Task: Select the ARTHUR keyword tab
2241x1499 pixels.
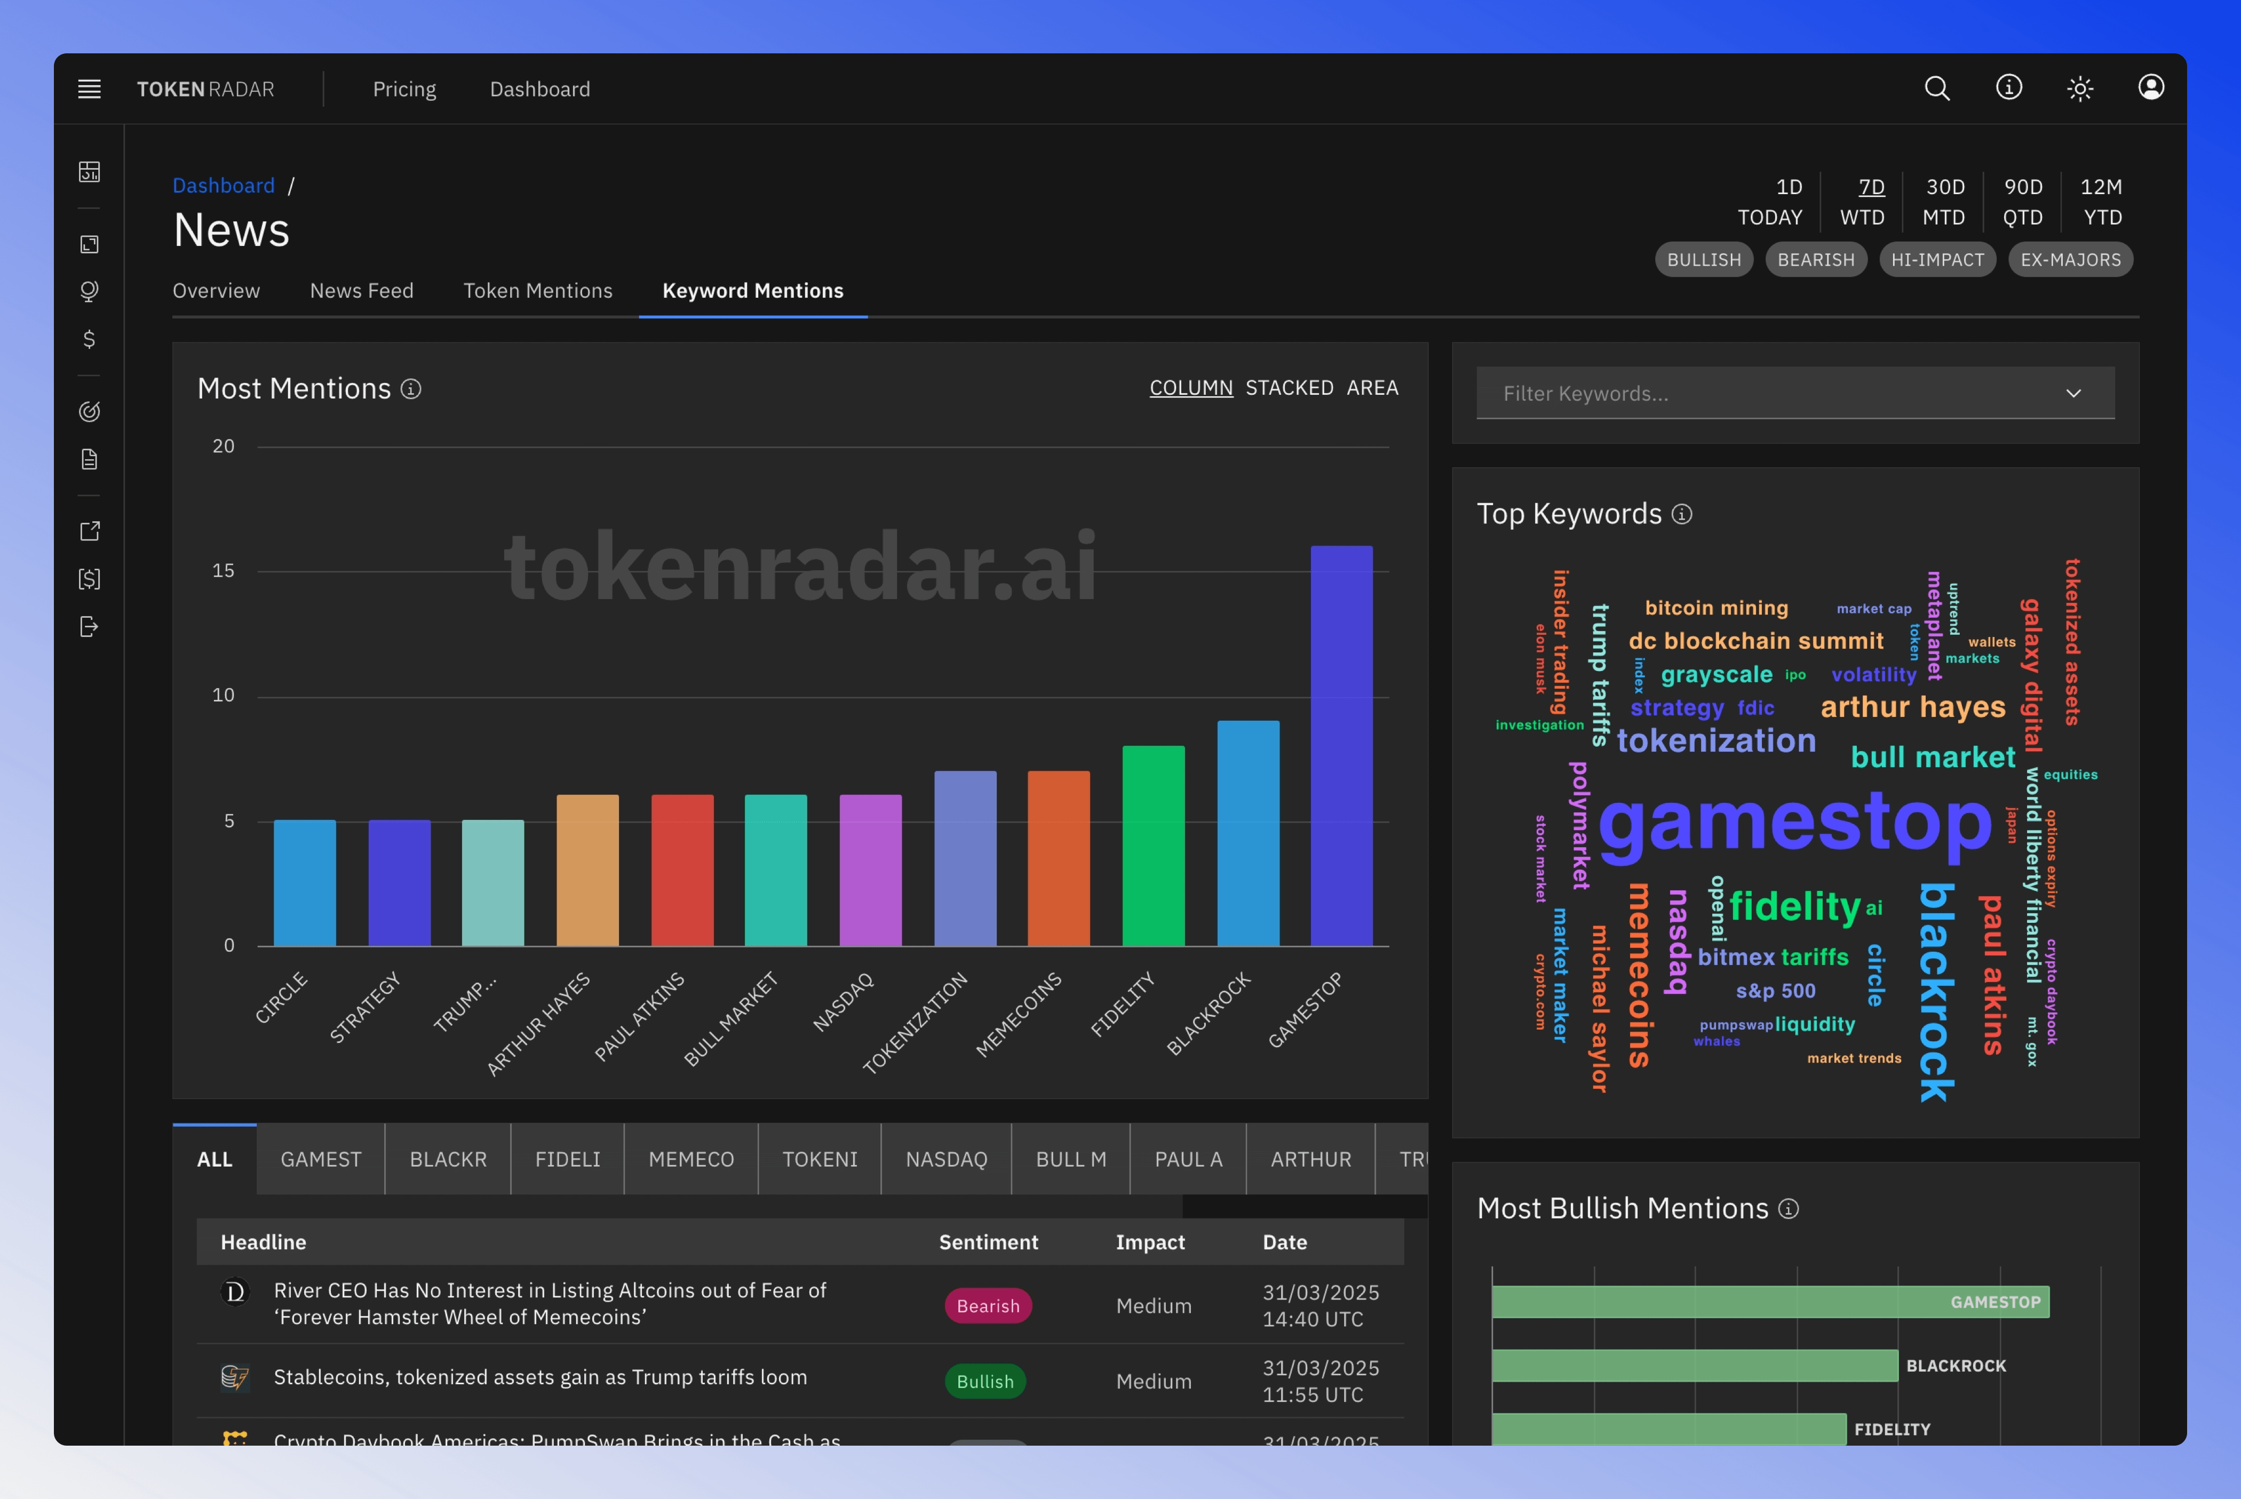Action: 1311,1160
